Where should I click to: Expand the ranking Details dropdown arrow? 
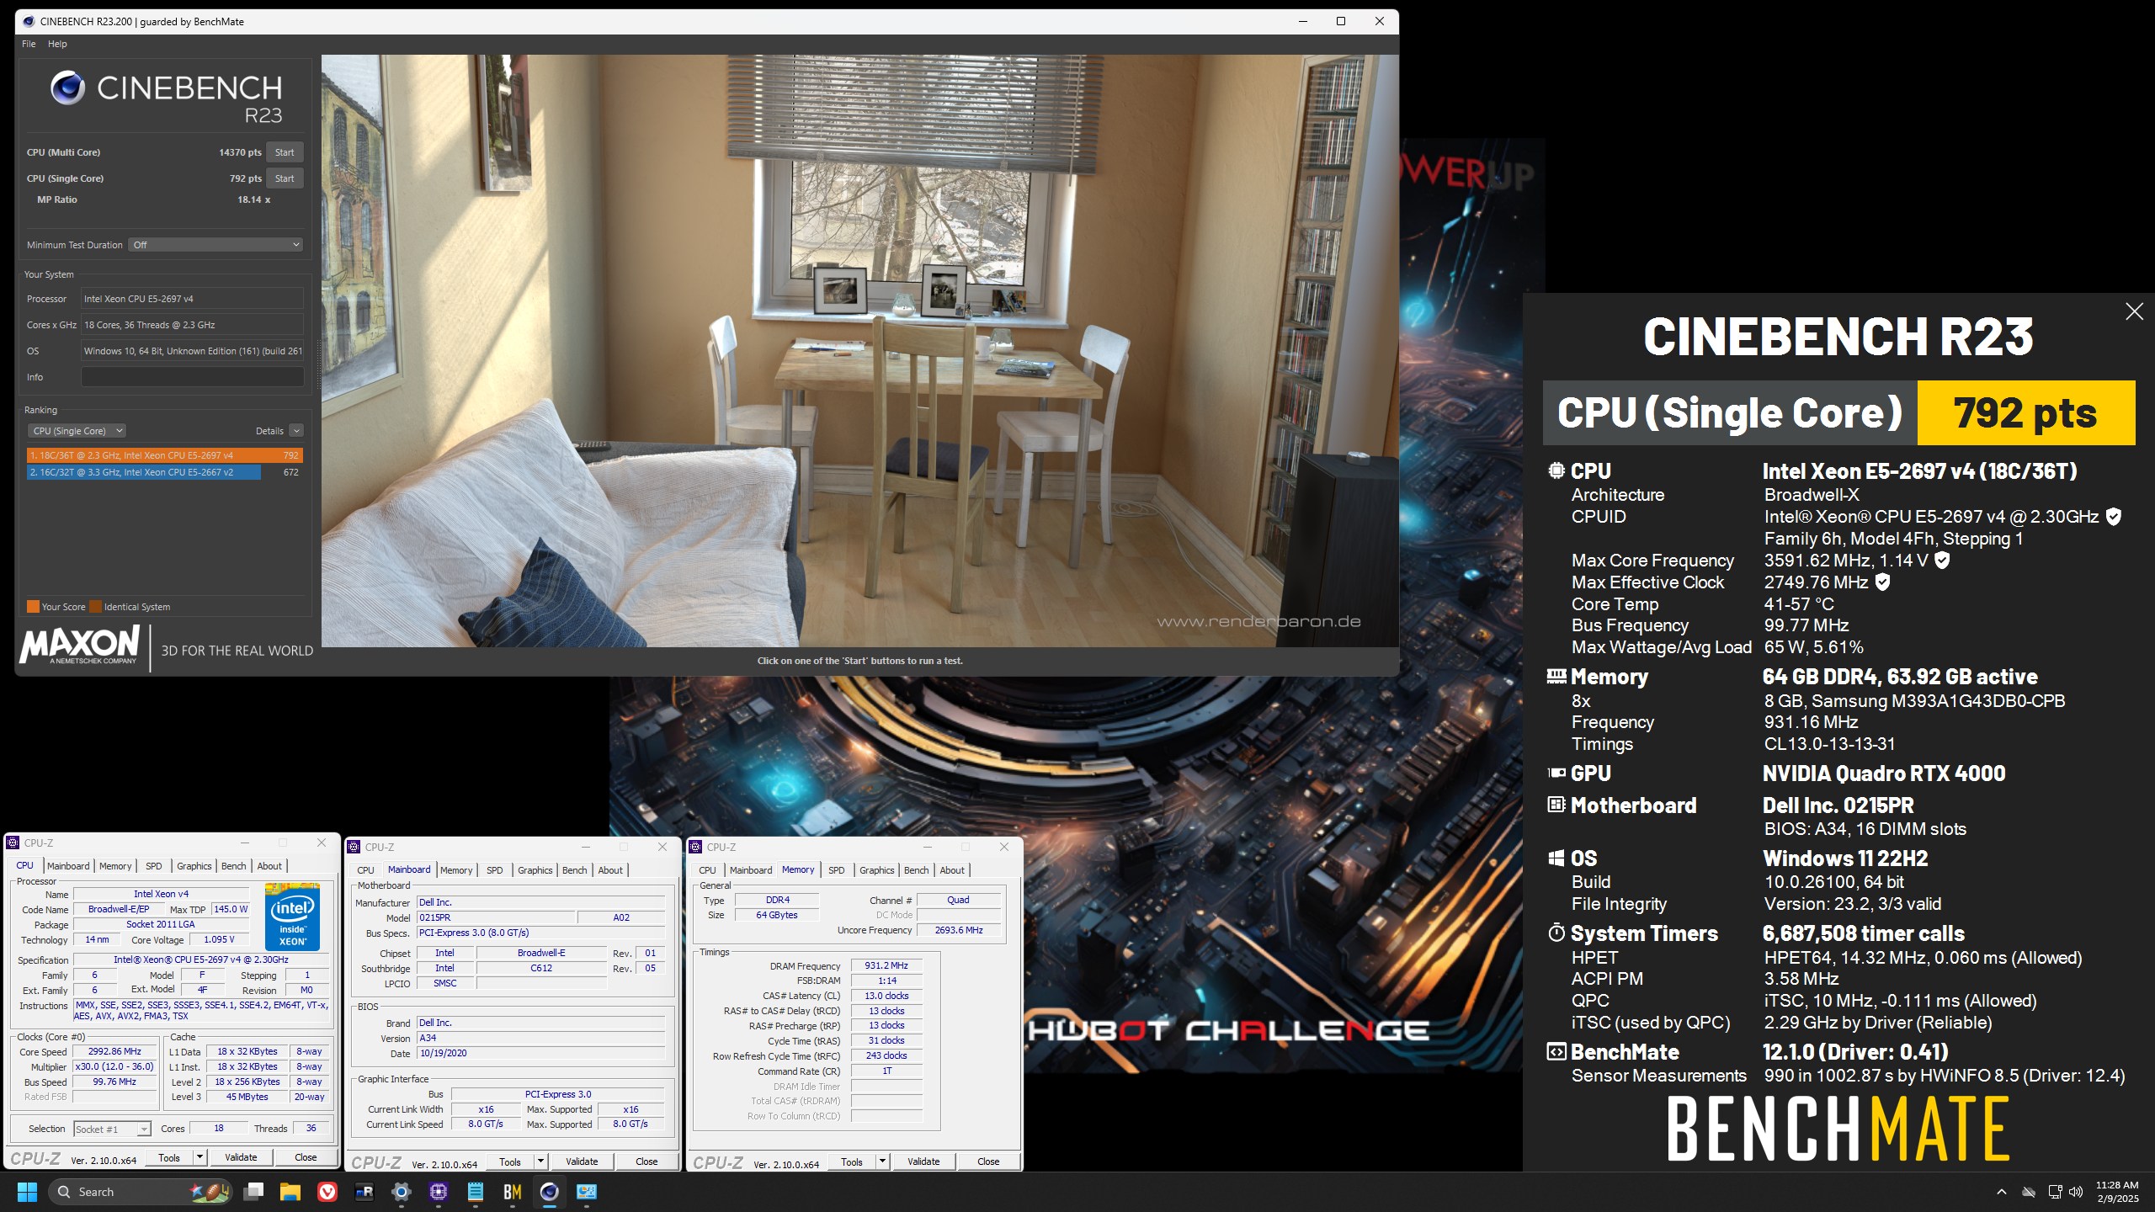tap(296, 431)
